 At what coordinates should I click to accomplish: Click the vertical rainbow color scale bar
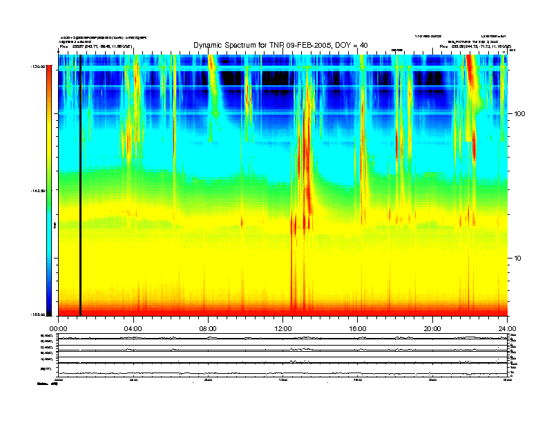pos(49,191)
